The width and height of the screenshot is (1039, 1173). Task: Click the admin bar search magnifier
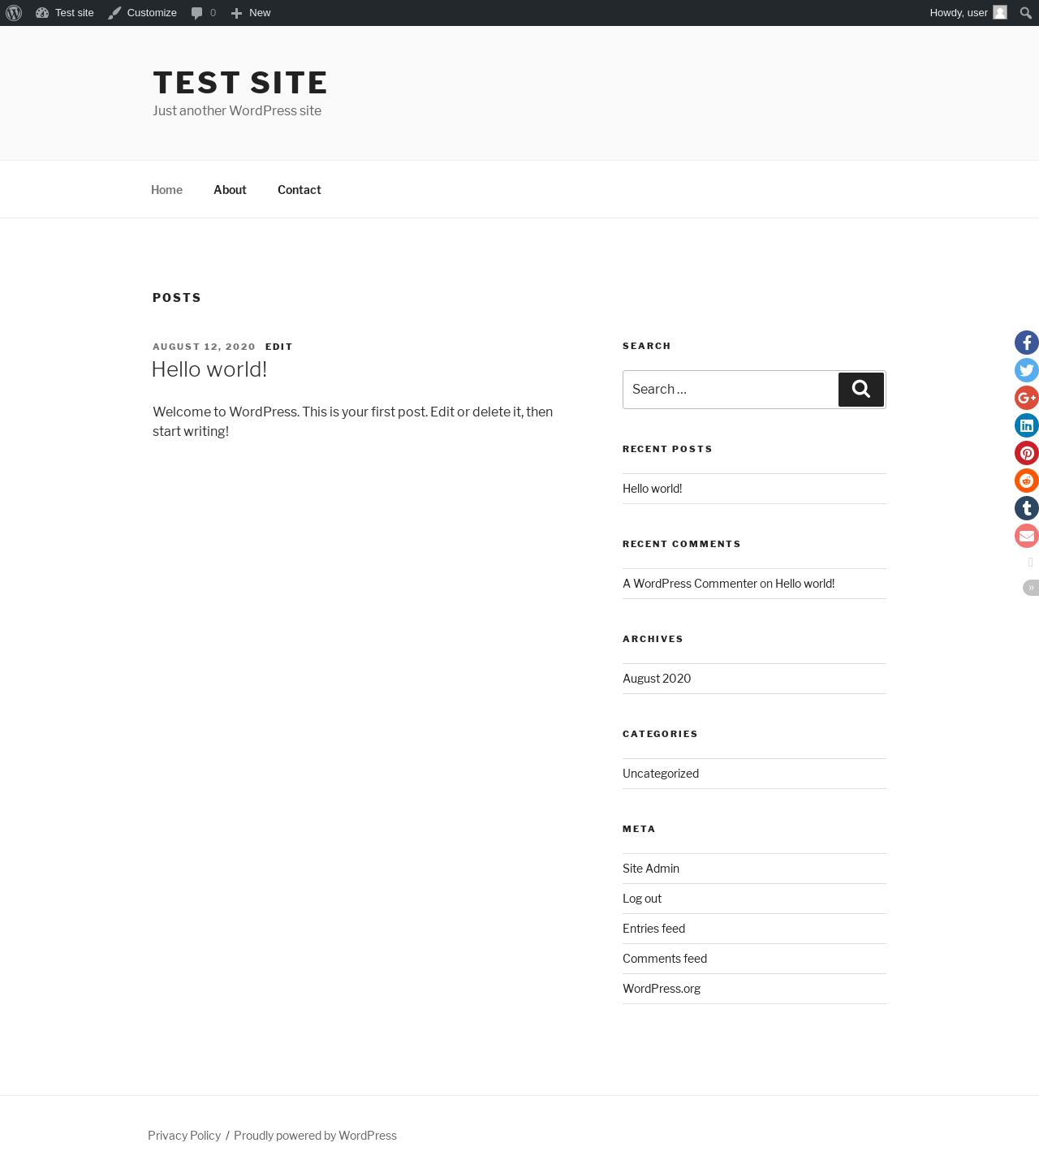point(1026,13)
